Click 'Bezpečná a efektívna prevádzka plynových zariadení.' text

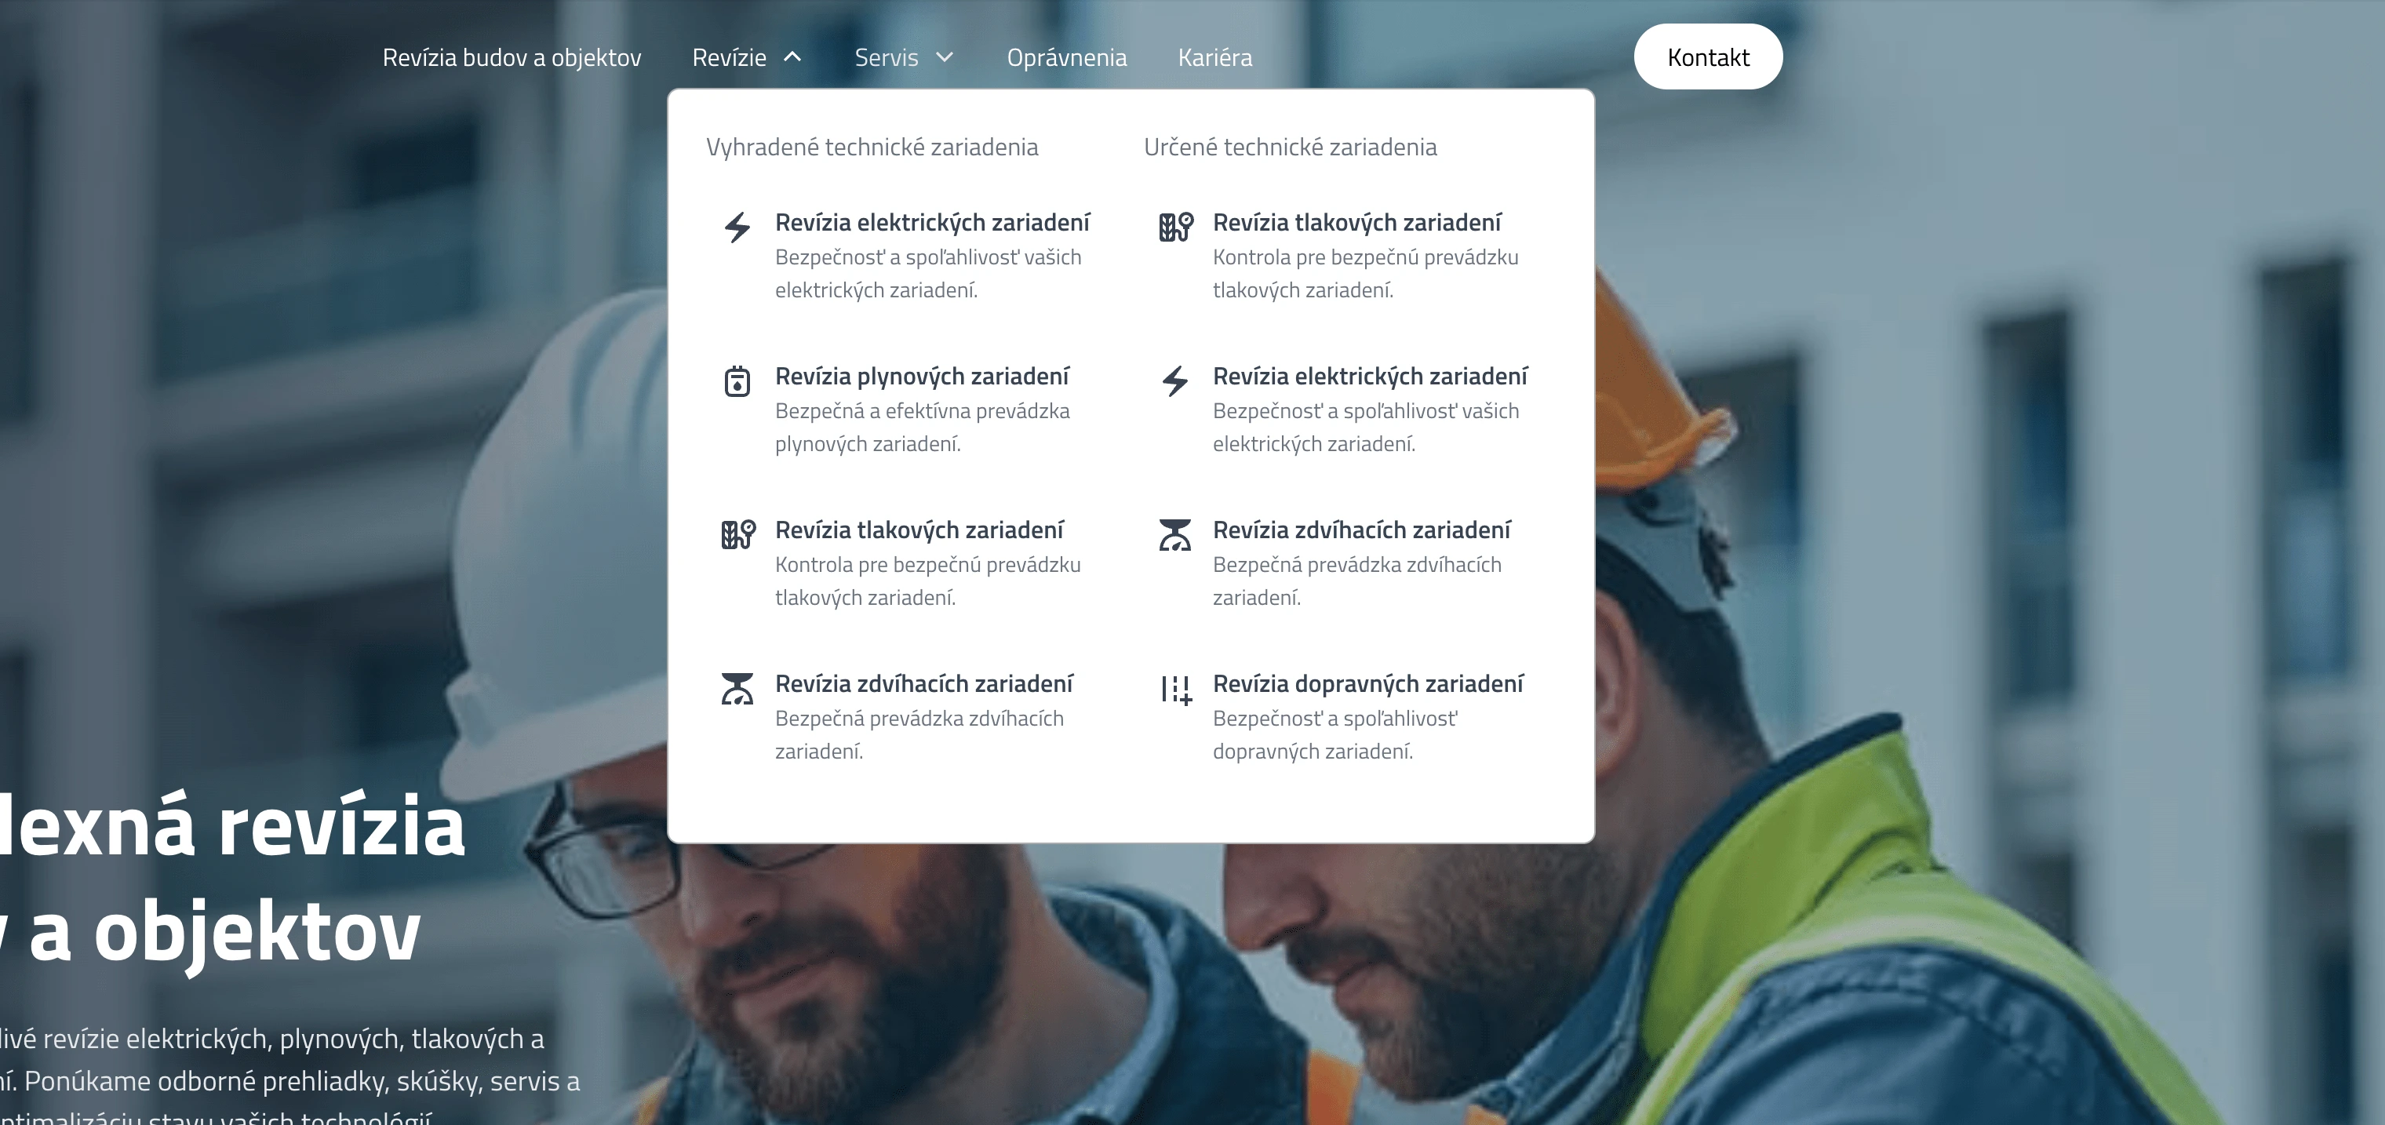click(x=922, y=428)
